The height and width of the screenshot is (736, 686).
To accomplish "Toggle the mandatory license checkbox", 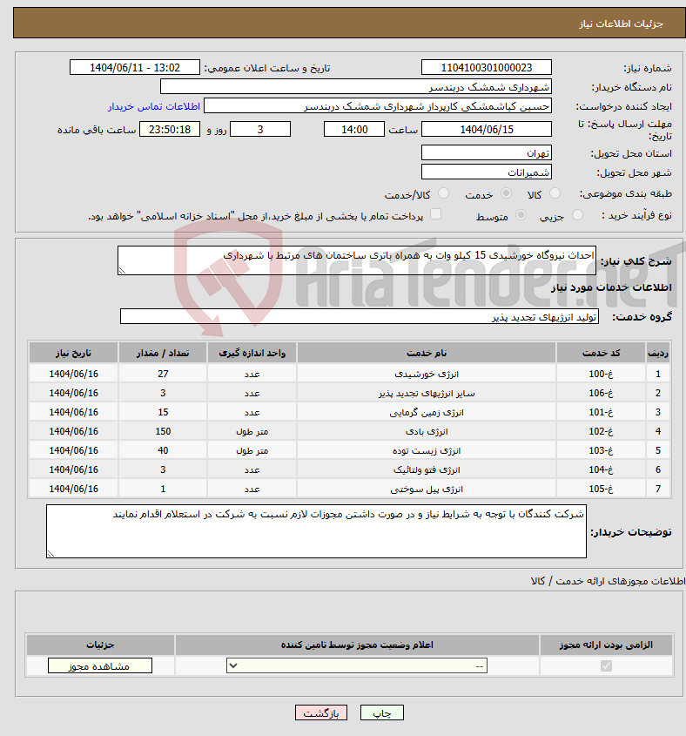I will pos(606,665).
